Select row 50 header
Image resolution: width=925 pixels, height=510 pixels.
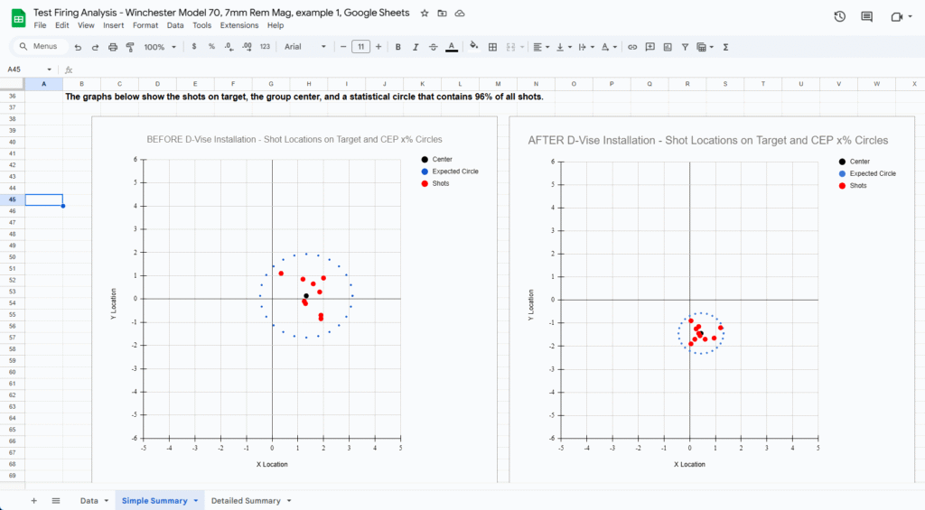click(13, 257)
